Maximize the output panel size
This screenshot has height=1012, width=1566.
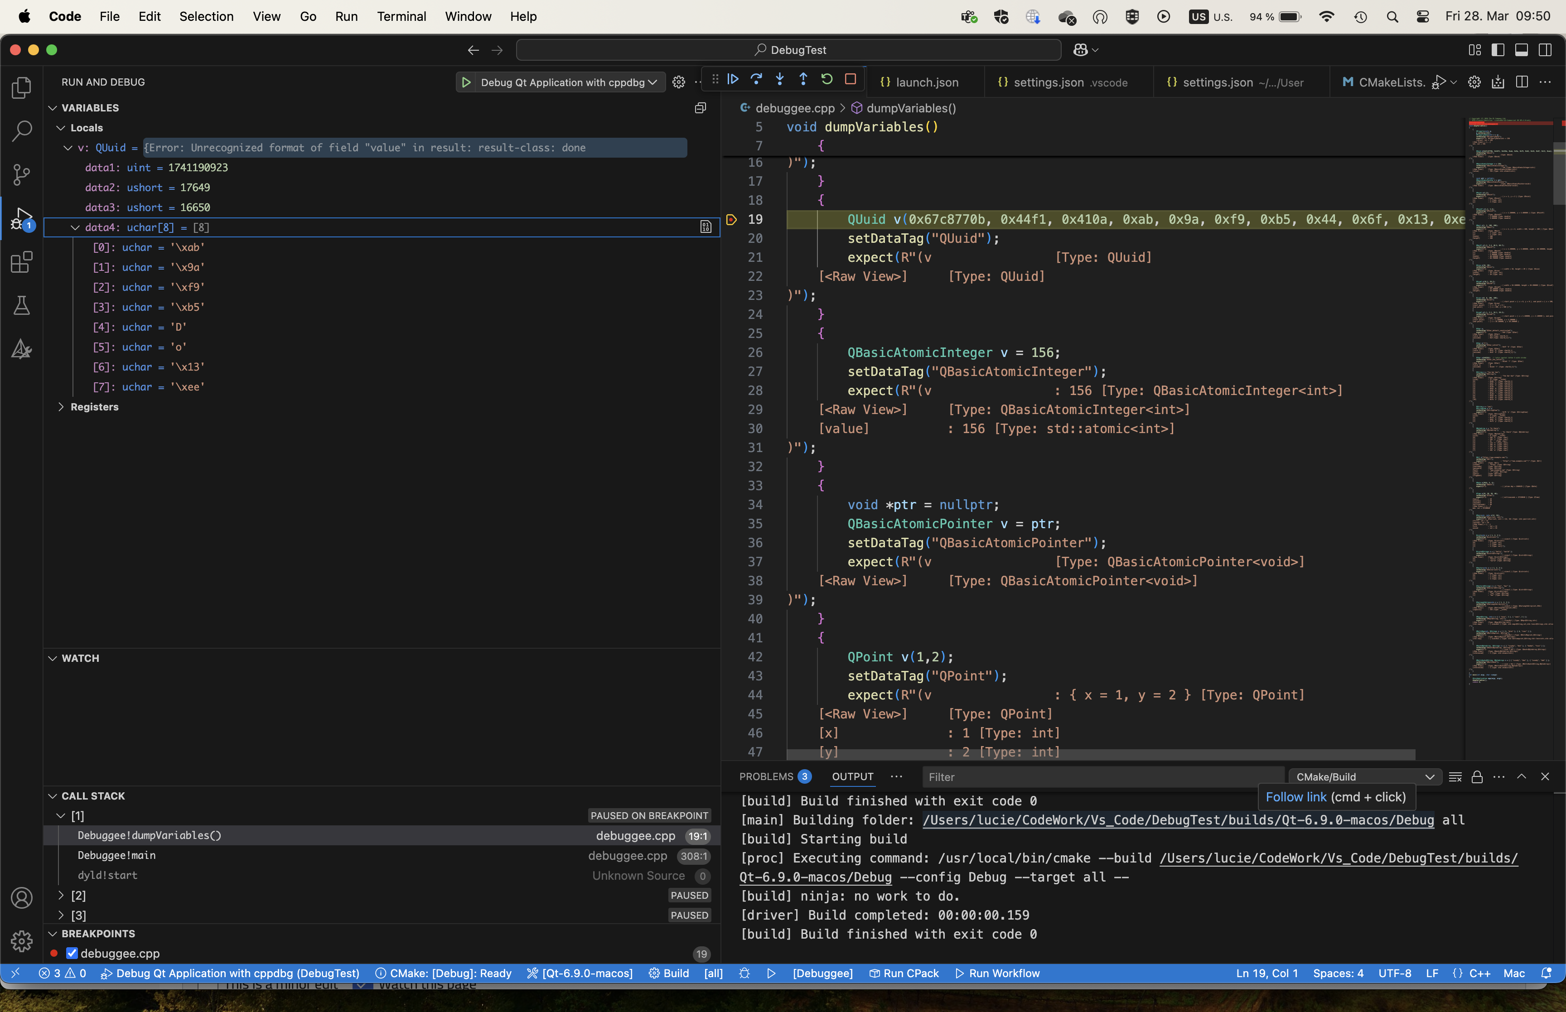coord(1521,777)
